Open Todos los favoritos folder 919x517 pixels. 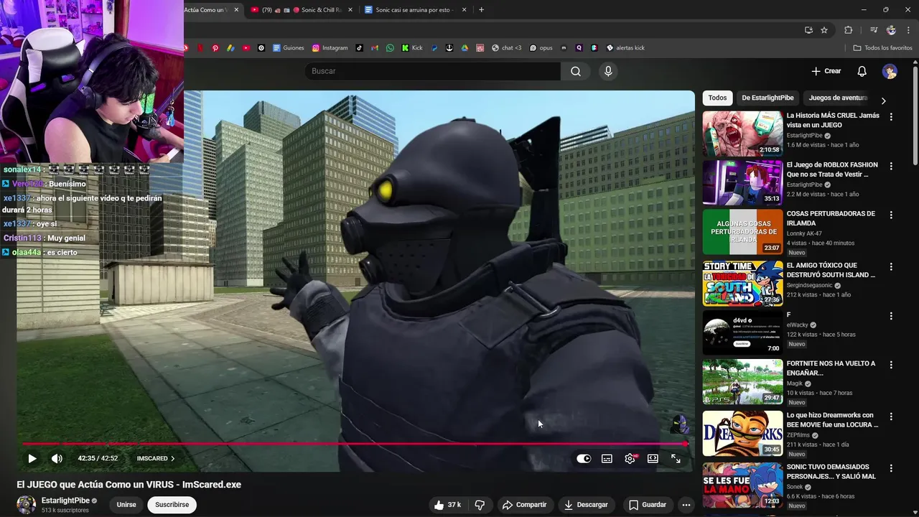click(882, 48)
